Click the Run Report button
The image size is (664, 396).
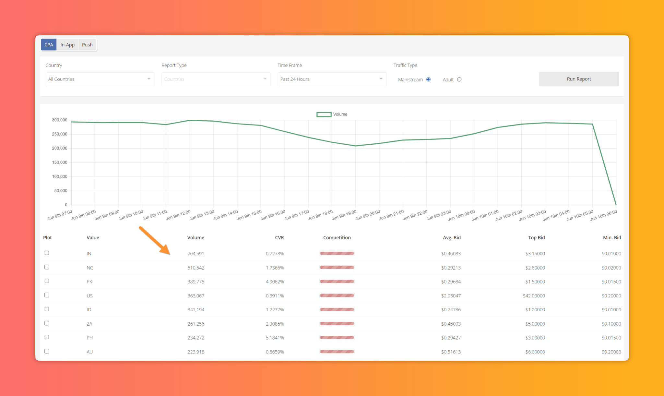click(579, 79)
